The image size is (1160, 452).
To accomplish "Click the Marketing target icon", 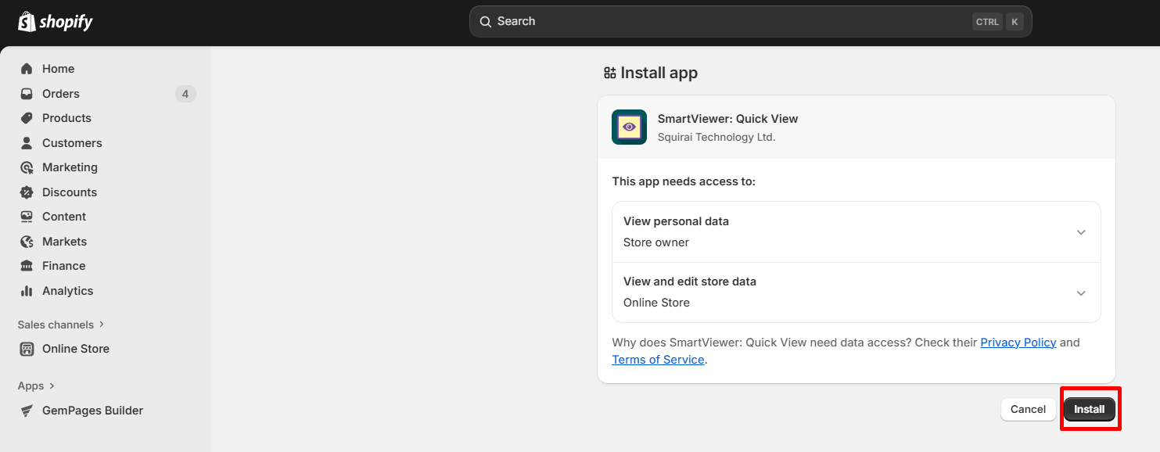I will 27,167.
